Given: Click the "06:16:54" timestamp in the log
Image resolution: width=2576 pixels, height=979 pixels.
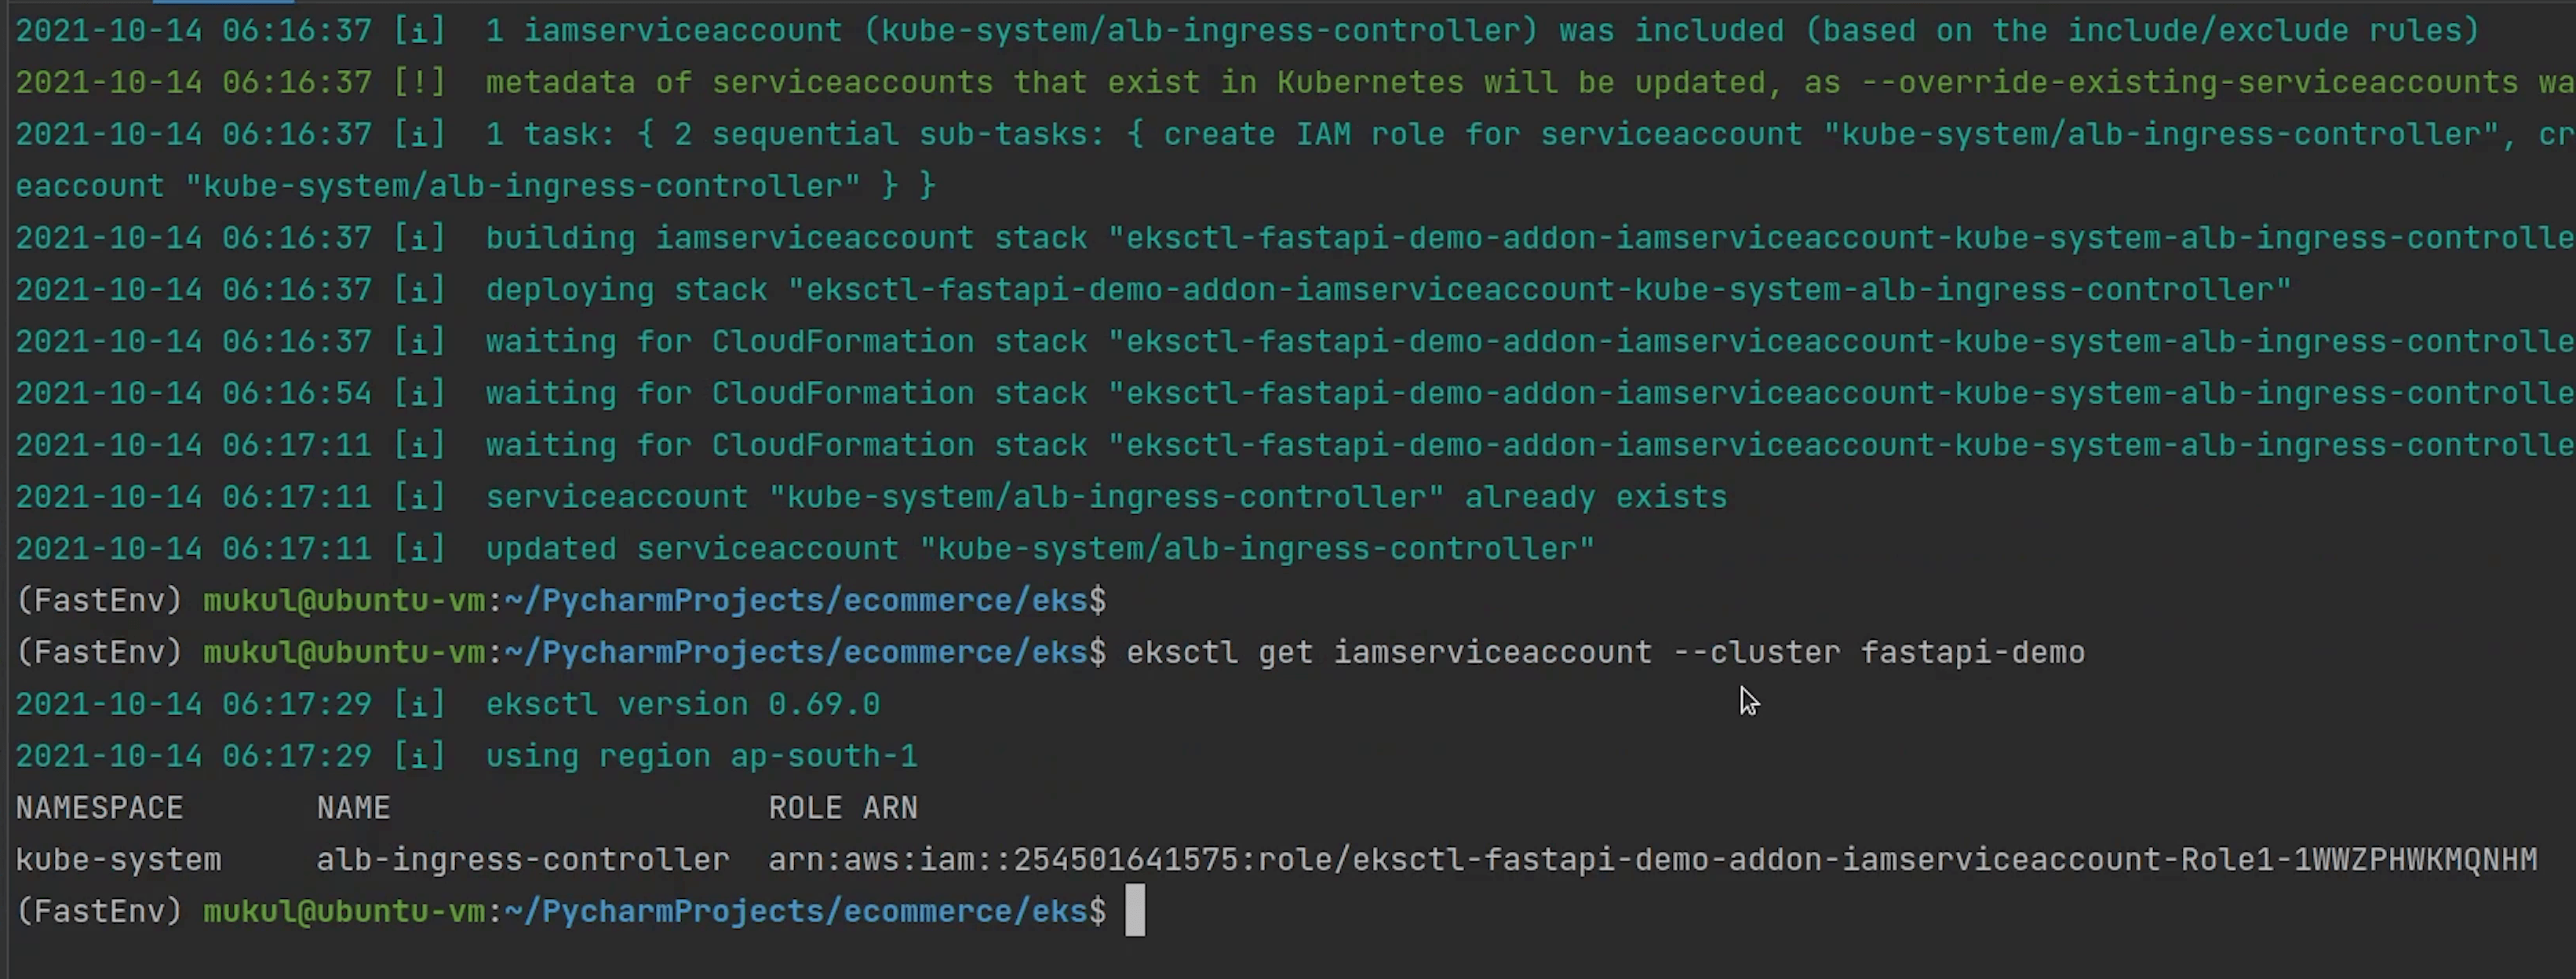Looking at the screenshot, I should tap(296, 393).
